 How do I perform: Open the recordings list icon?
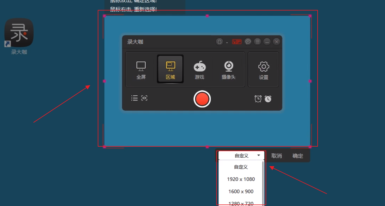tap(134, 98)
